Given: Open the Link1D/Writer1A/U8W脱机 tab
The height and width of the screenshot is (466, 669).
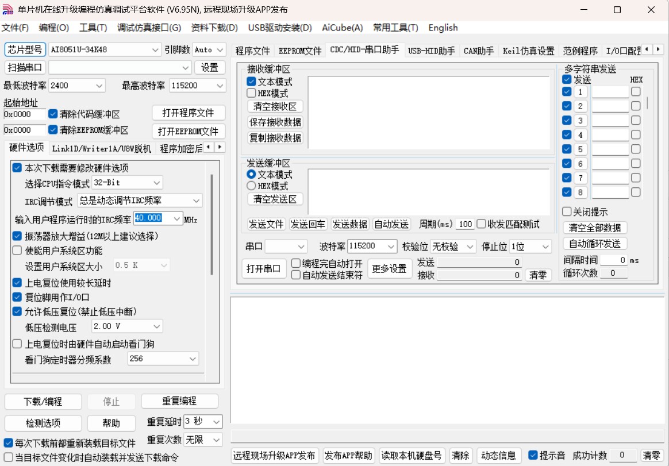Looking at the screenshot, I should [x=102, y=148].
